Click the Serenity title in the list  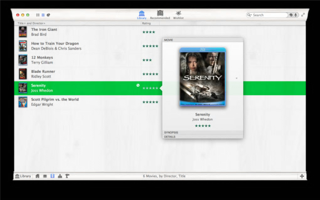[x=38, y=85]
